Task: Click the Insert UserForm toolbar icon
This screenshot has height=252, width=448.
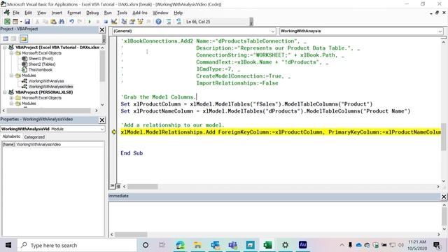Action: [15, 22]
